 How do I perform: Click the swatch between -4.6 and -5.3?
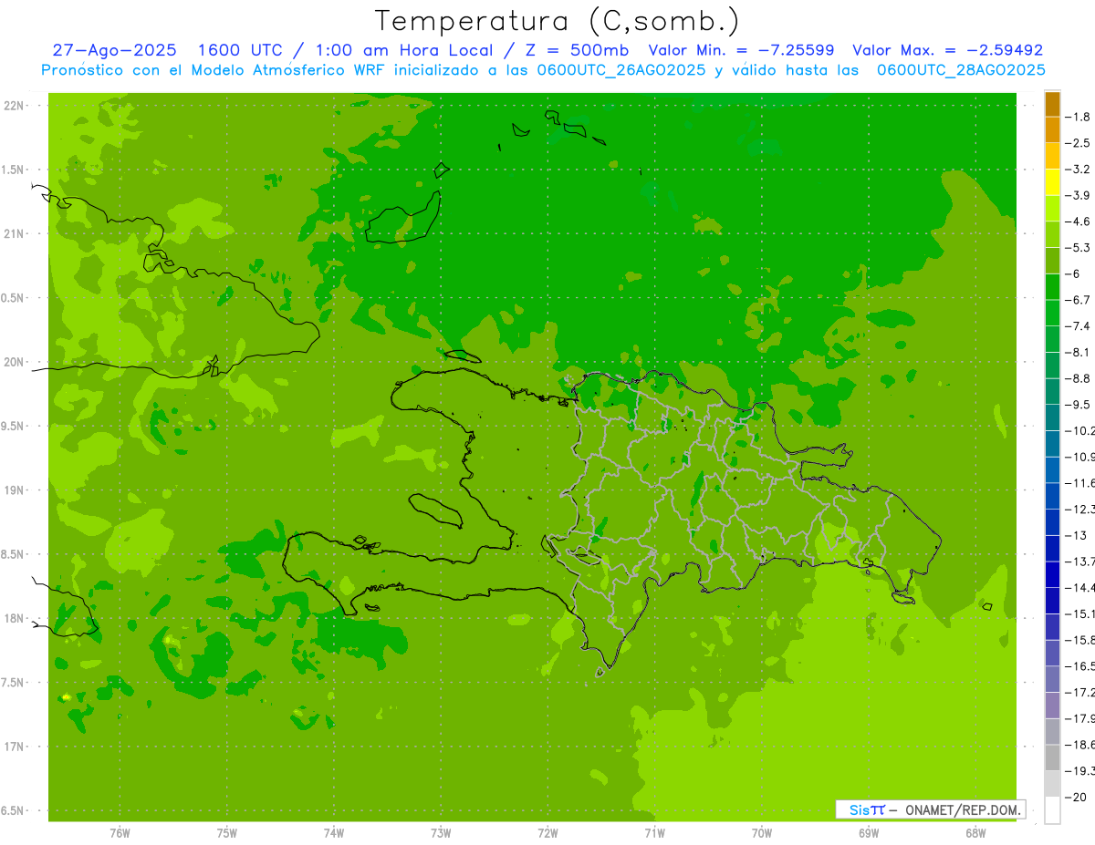coord(1052,234)
